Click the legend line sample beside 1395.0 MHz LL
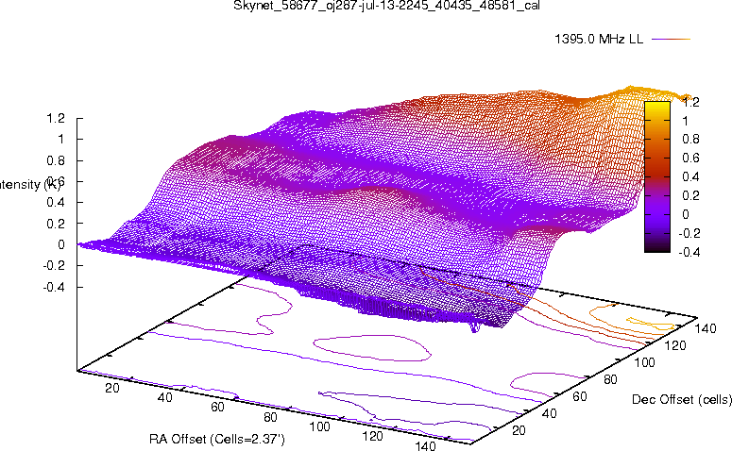The height and width of the screenshot is (451, 732). 671,40
